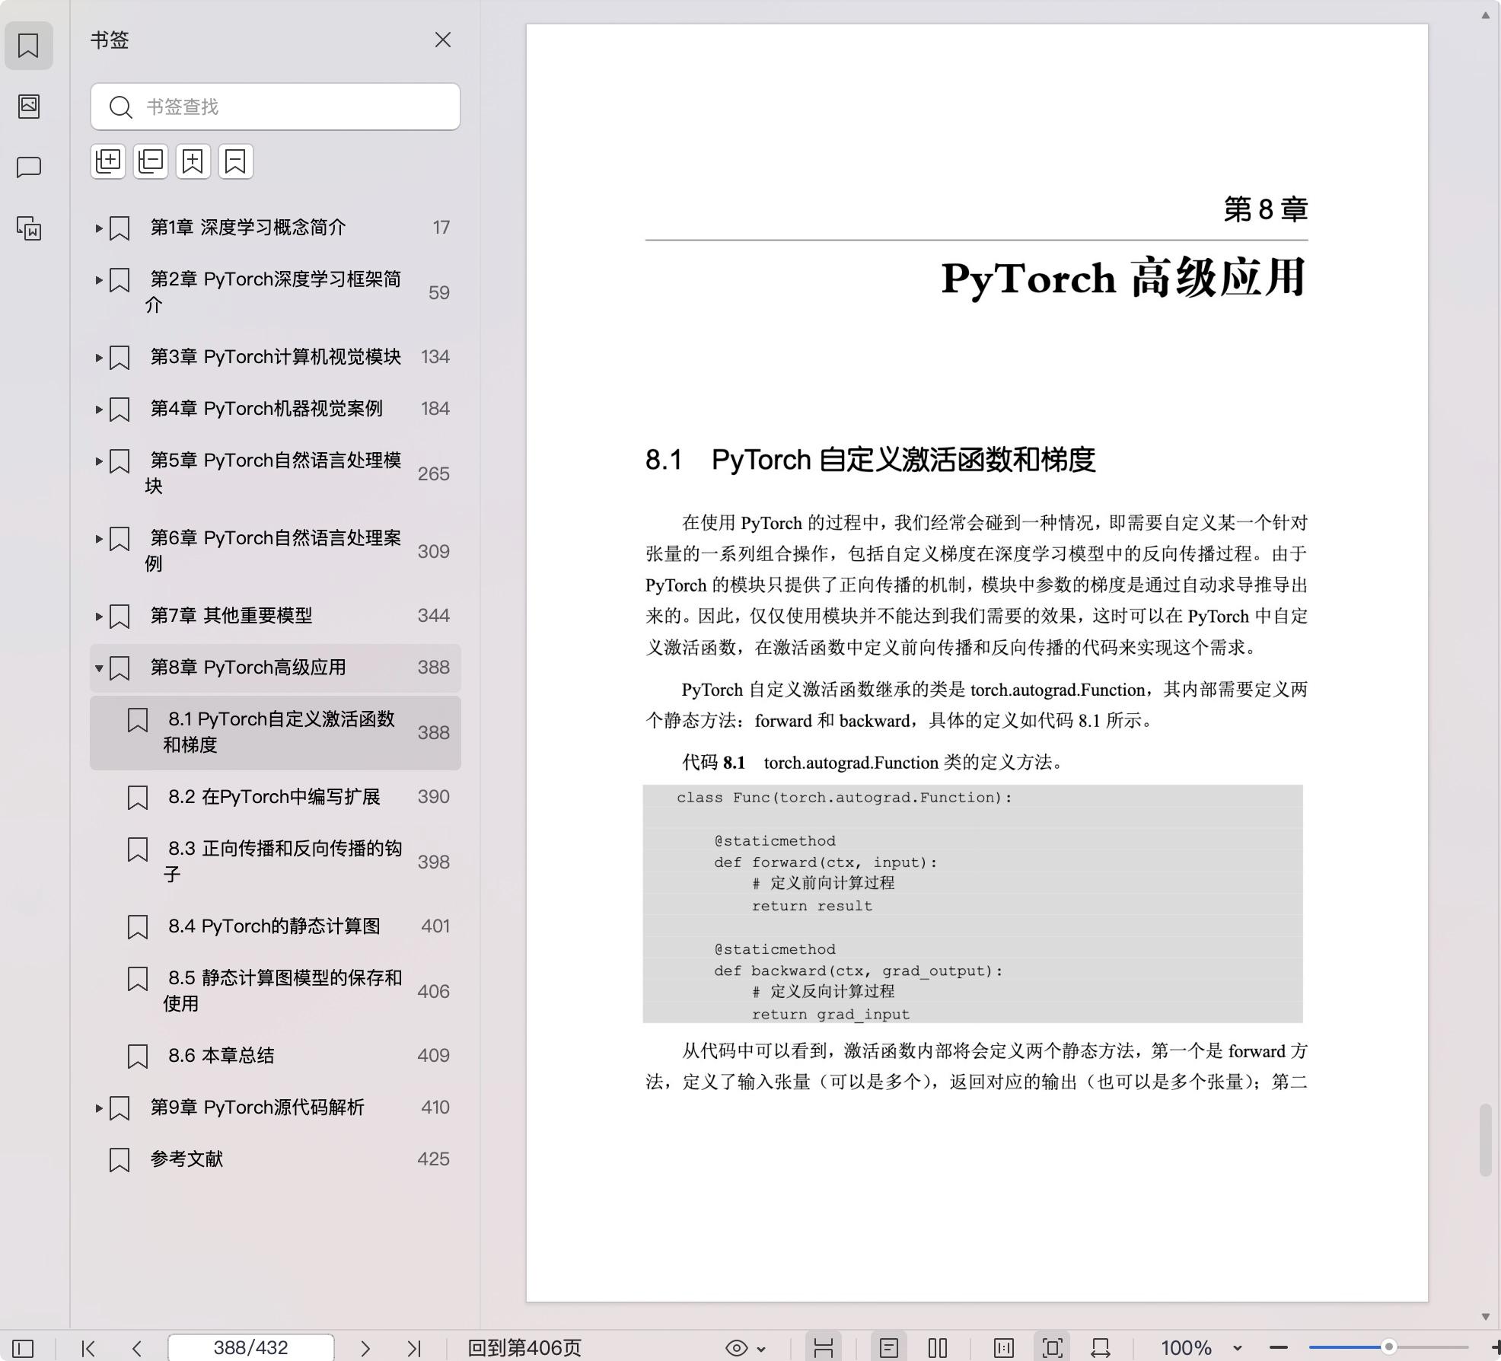
Task: Click the zoom out minus button
Action: click(1279, 1348)
